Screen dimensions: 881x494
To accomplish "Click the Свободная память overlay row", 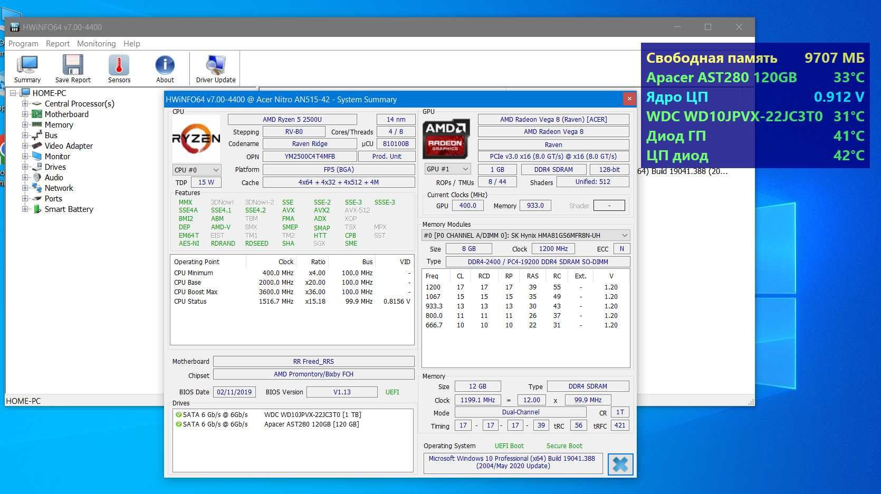I will [755, 58].
